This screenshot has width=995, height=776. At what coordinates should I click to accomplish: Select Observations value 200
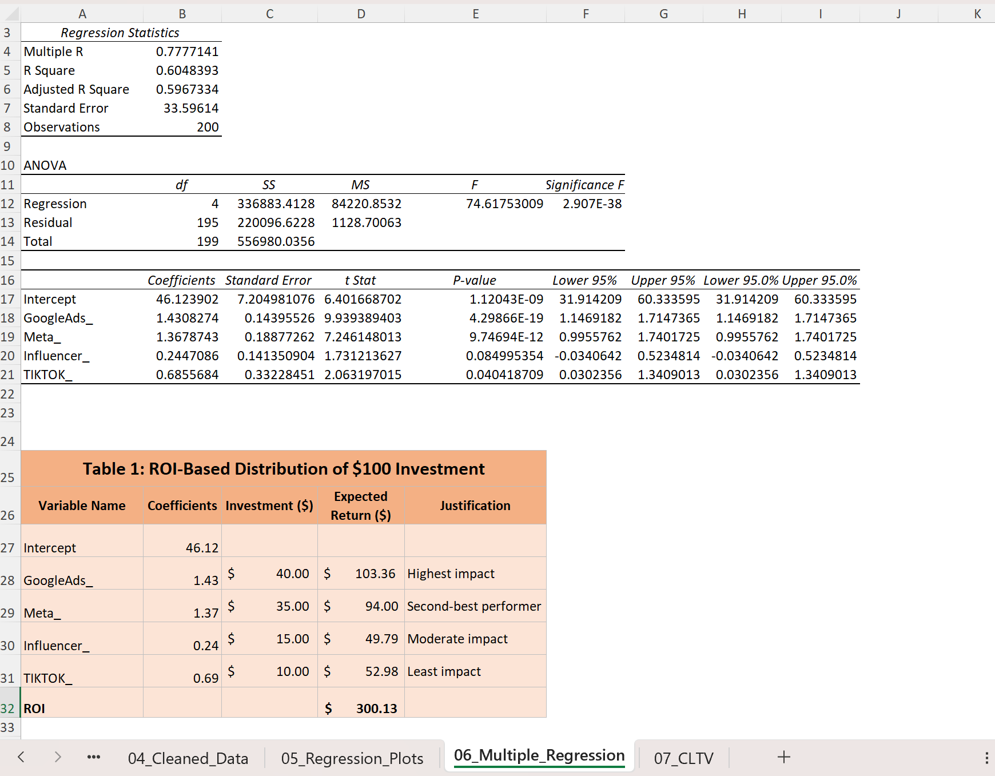[x=182, y=127]
